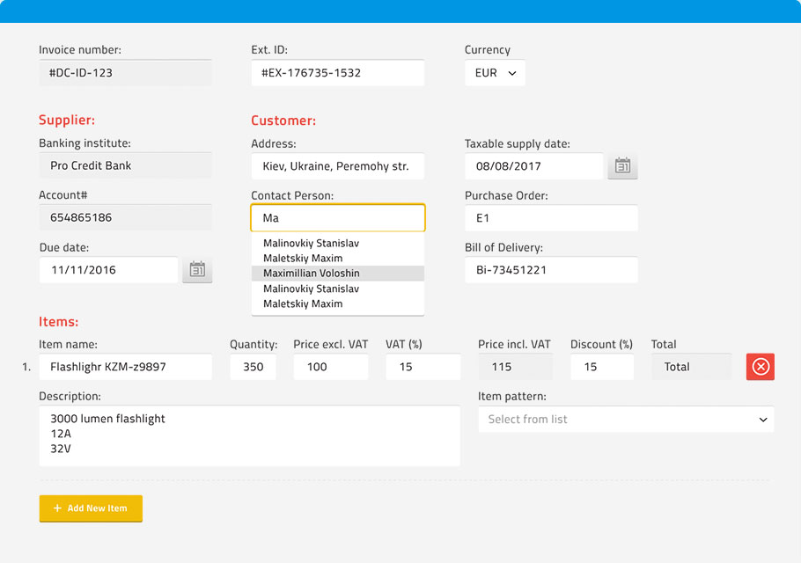Click the Price incl. VAT field
This screenshot has height=563, width=801.
click(x=516, y=367)
